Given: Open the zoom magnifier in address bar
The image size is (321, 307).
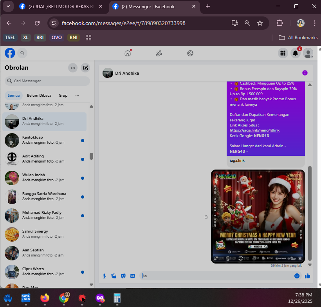Looking at the screenshot, I should click(x=247, y=23).
